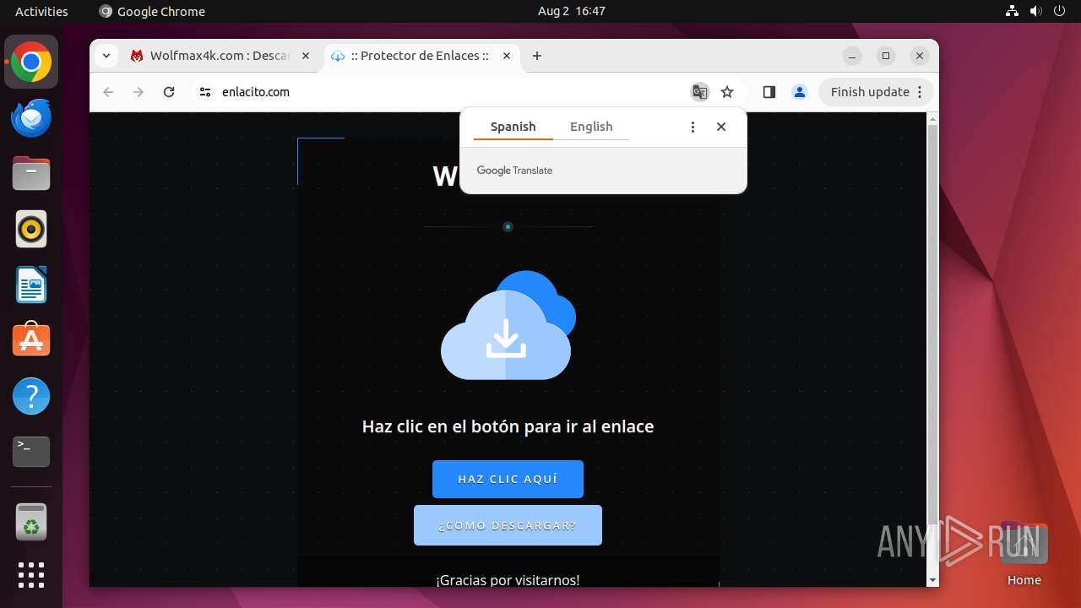
Task: Open translate options three-dot menu
Action: [x=693, y=127]
